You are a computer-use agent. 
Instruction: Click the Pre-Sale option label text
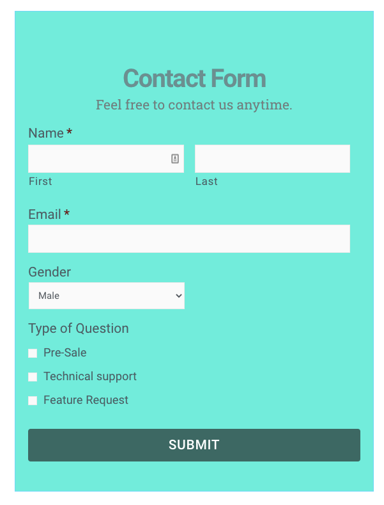tap(65, 353)
